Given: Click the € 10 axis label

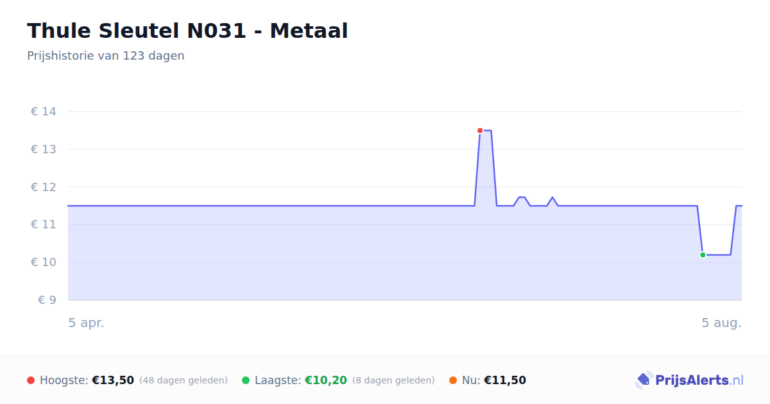Looking at the screenshot, I should 44,262.
